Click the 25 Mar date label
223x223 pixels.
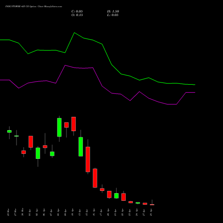[8, 212]
